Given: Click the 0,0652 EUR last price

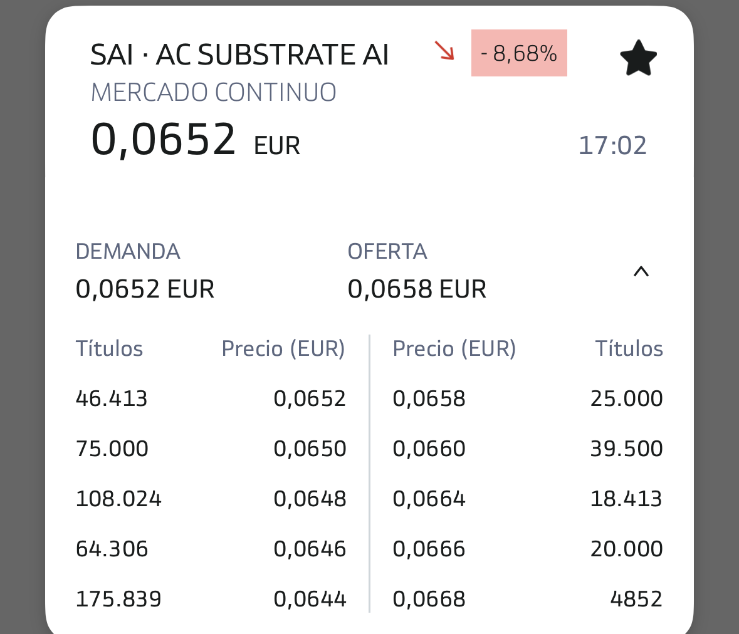Looking at the screenshot, I should coord(164,140).
